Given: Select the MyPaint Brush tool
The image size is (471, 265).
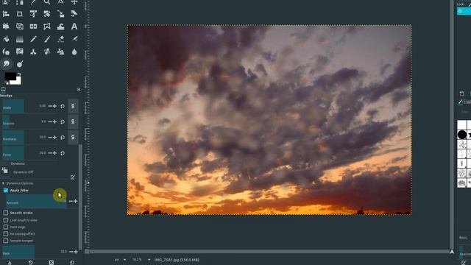Looking at the screenshot, I should (20, 52).
